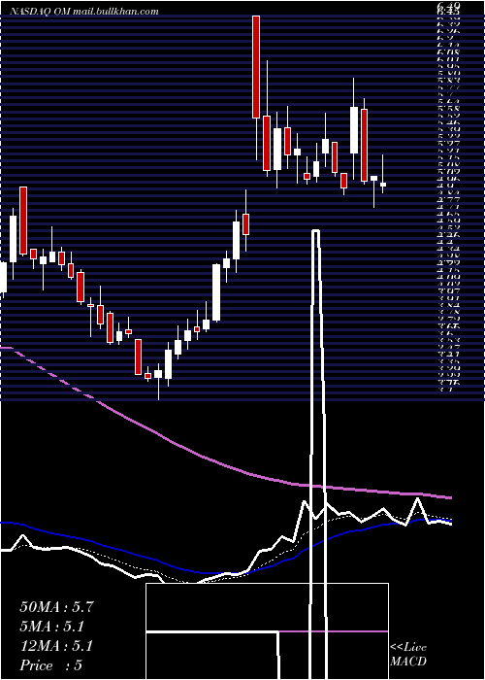Screen dimensions: 485x680
Task: Click the 'NASDAQ OM mail.bullkhan.com' header text
Action: pos(82,12)
